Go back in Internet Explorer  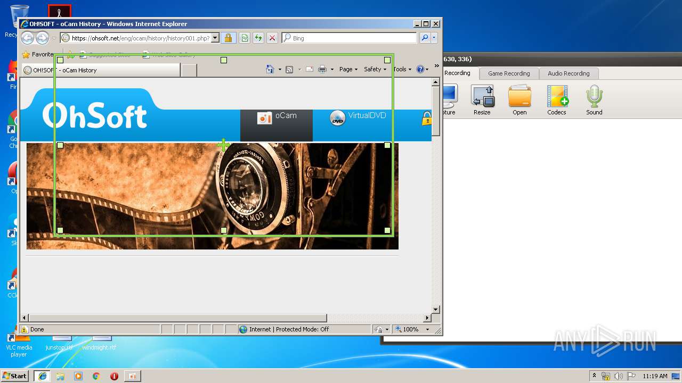click(27, 38)
